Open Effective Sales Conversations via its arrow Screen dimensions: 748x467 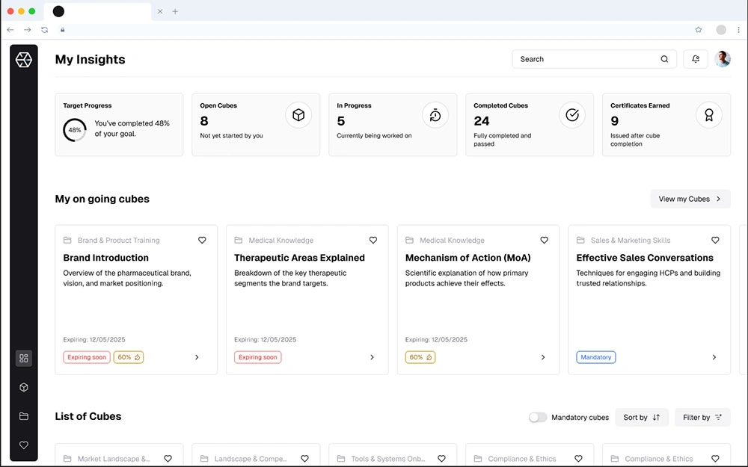(714, 357)
